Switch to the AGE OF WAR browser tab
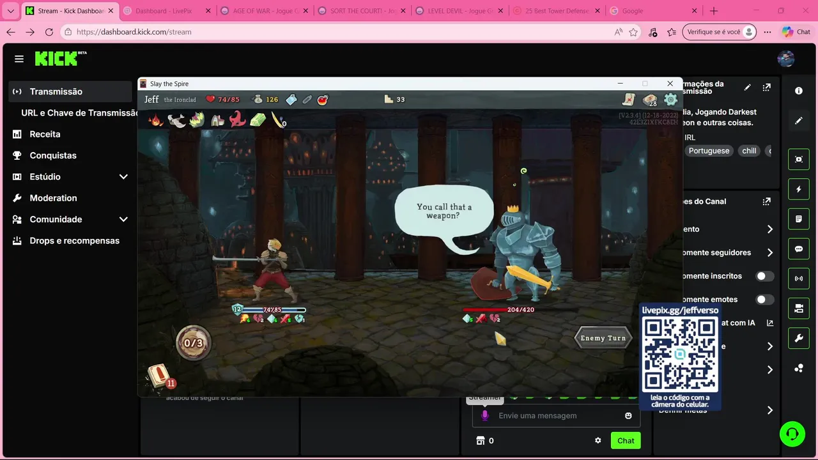This screenshot has width=818, height=460. coord(263,11)
